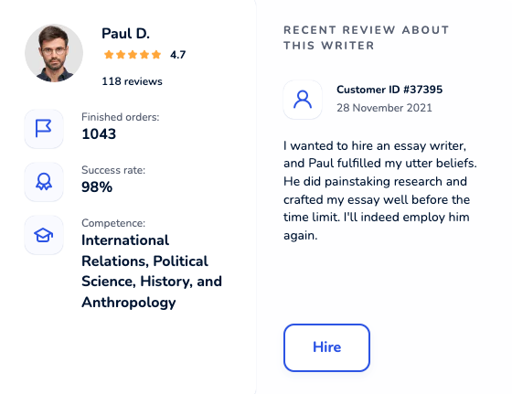
Task: Click the 4.7 rating score
Action: pos(178,55)
